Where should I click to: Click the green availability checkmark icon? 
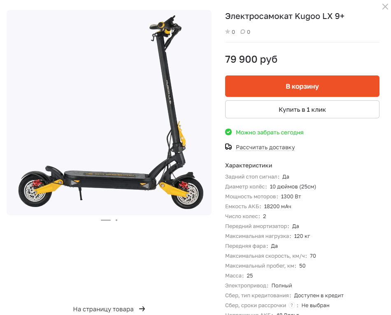pyautogui.click(x=228, y=132)
